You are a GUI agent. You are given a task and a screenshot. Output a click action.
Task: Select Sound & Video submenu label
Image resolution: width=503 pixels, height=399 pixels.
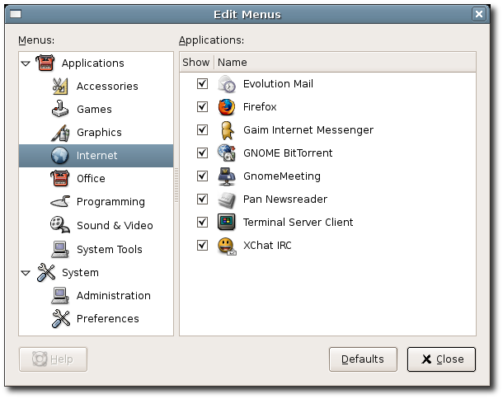pyautogui.click(x=115, y=226)
